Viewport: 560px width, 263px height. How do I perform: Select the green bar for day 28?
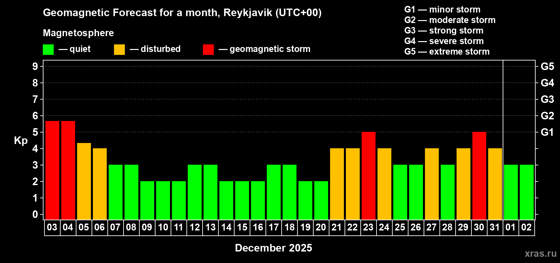coord(448,192)
